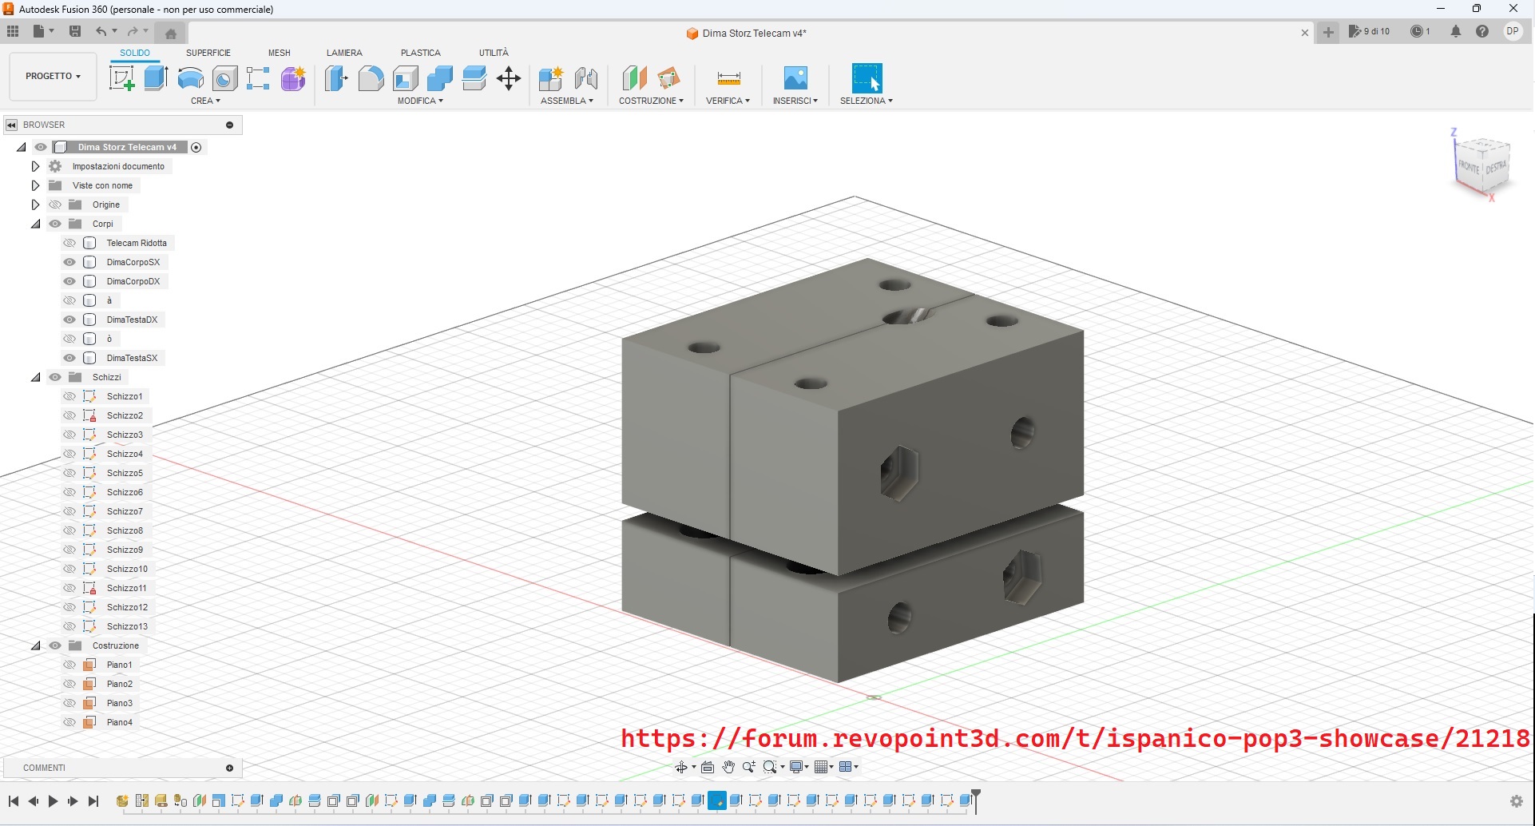Switch to the MESH tab
Screen dimensions: 1535x826
point(280,53)
